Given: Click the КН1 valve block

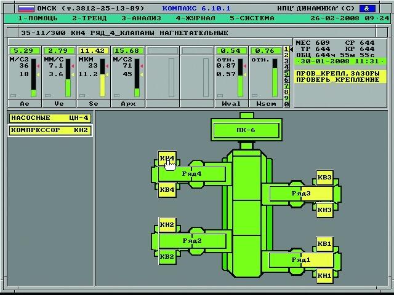Looking at the screenshot, I should point(324,276).
